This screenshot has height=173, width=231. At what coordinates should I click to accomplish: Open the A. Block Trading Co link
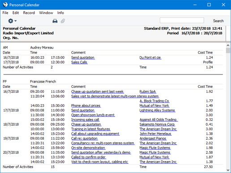pos(154,101)
